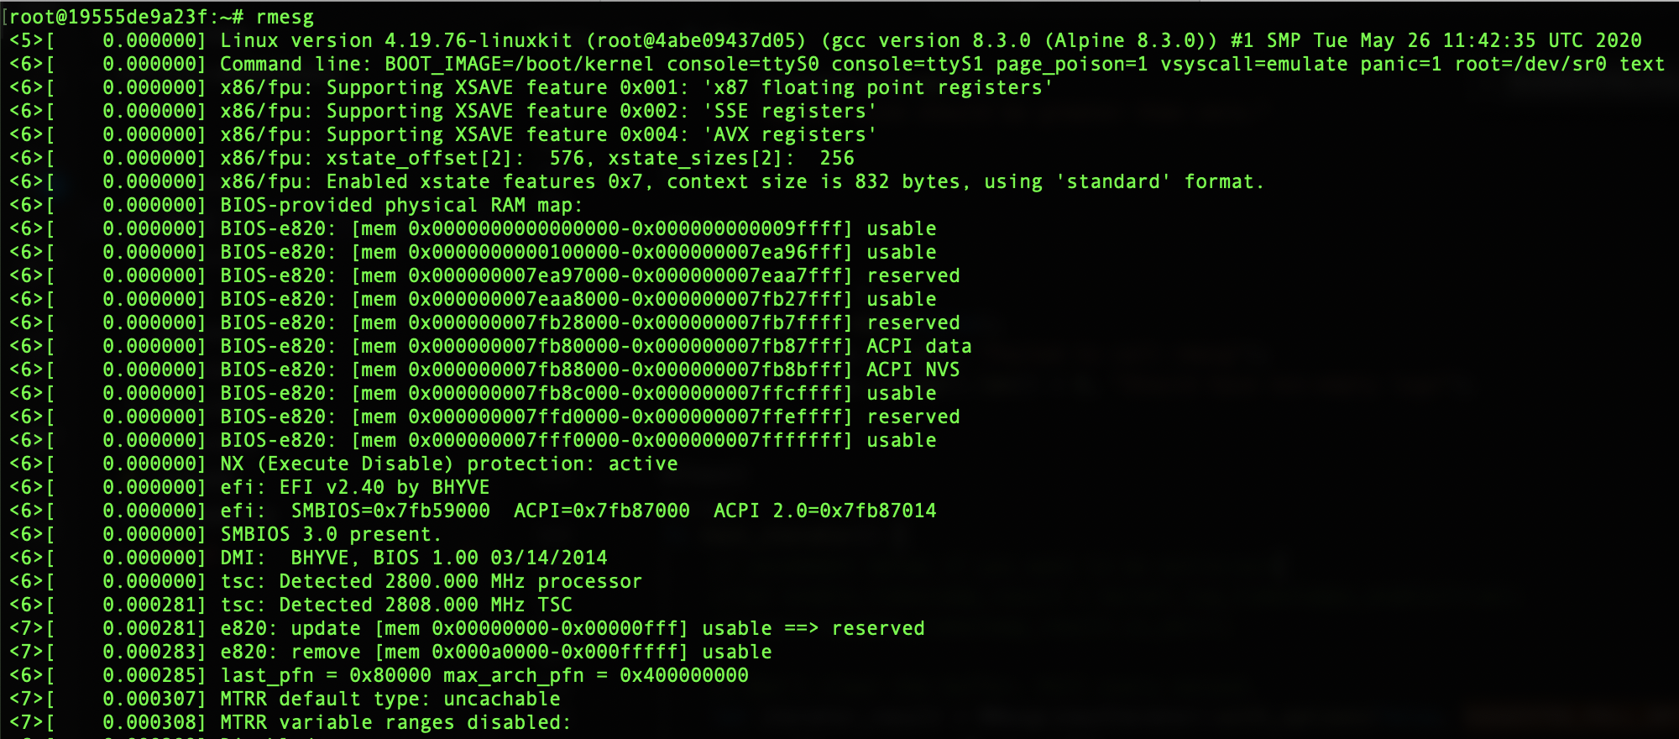Click the Linux version 4.19.76-linuxkit text
Screen dimensions: 1679x739
point(396,40)
